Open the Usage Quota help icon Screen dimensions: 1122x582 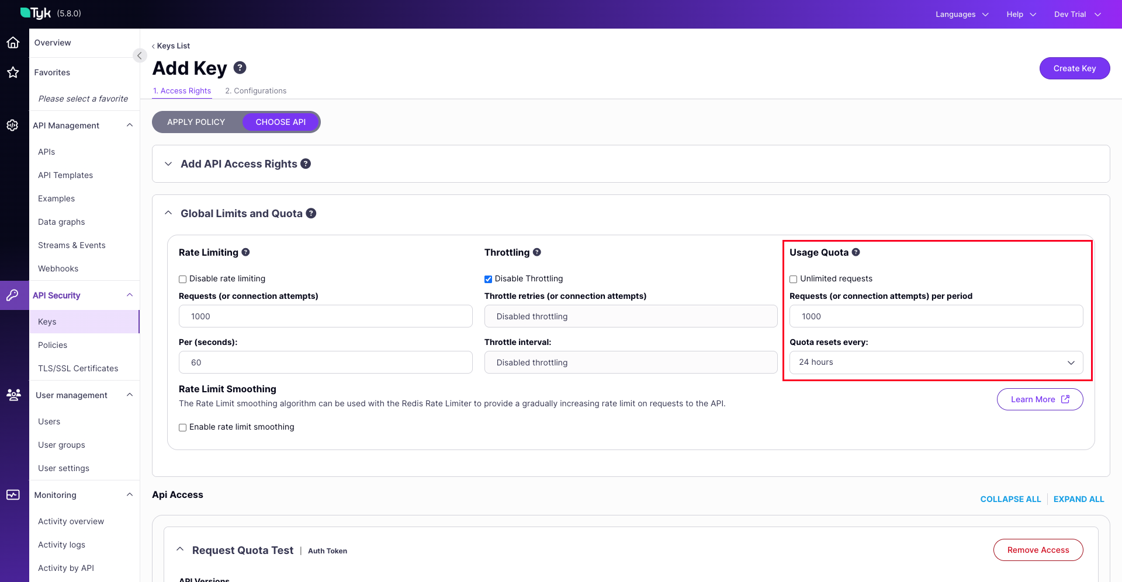[856, 252]
